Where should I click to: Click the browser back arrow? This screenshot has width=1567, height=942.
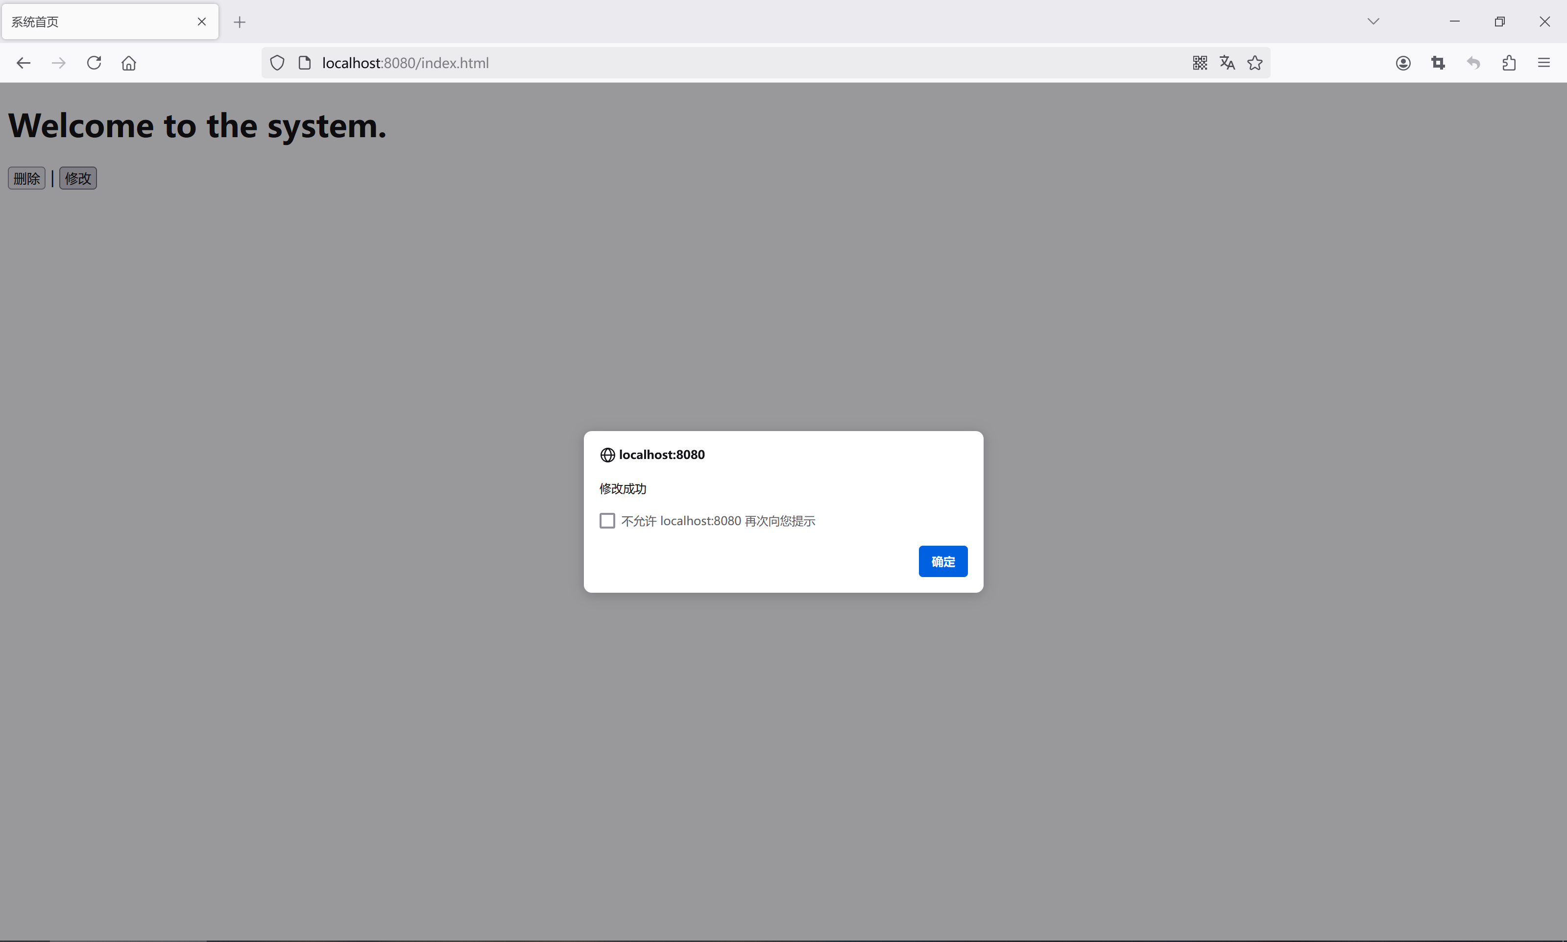click(x=24, y=63)
